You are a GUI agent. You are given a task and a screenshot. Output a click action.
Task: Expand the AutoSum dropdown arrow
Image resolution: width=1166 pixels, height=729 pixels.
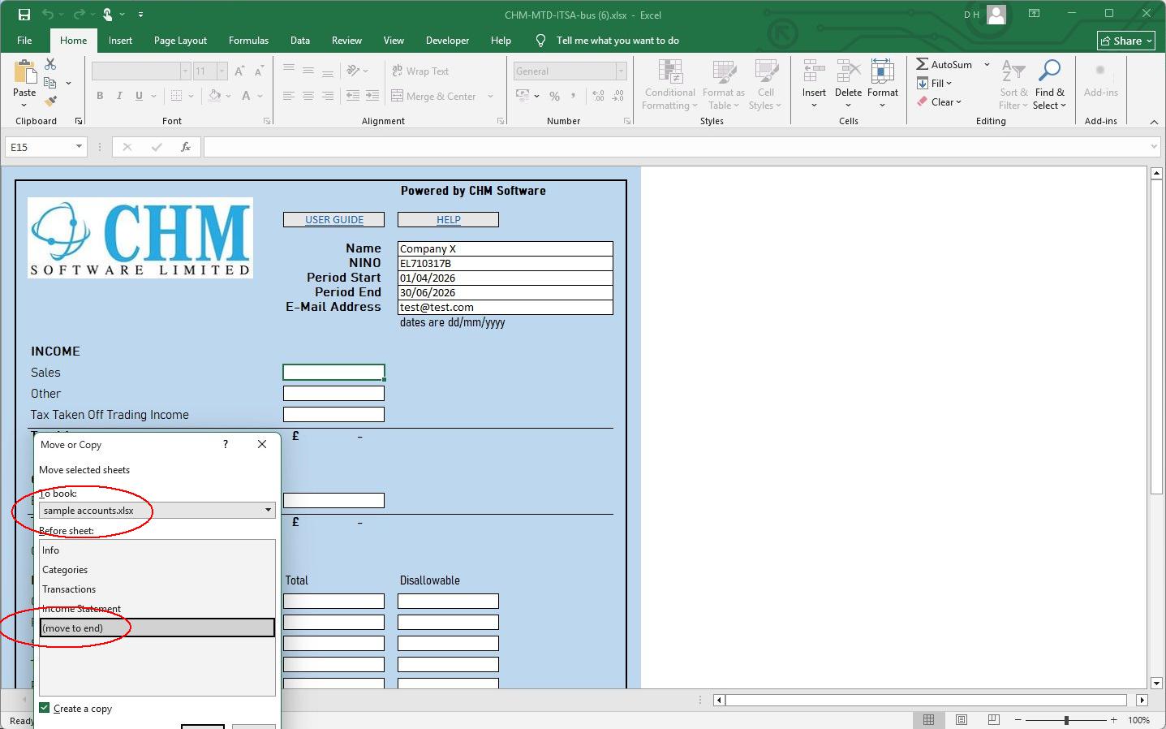987,64
